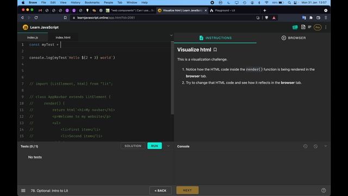Open the Brave main menu icon
This screenshot has width=348, height=196.
pos(326,18)
